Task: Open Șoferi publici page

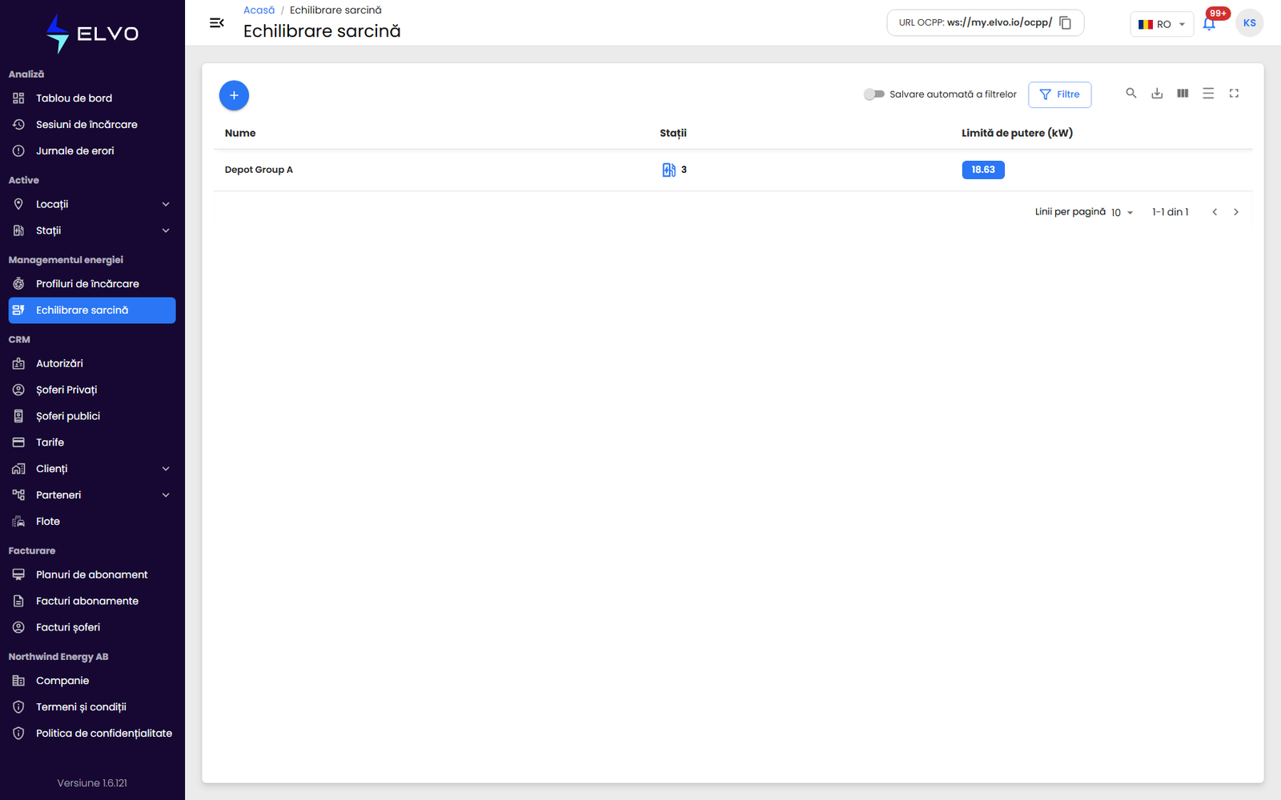Action: point(92,416)
